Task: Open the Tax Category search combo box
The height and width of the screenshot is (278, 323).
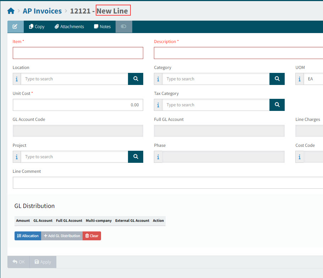Action: tap(216, 105)
